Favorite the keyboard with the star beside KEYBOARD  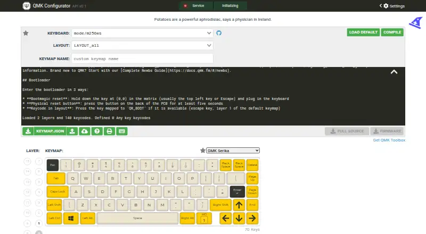point(26,33)
